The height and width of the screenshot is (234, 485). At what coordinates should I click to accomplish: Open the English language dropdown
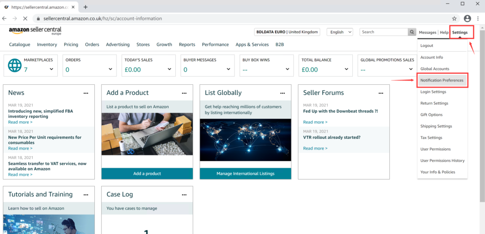pos(340,32)
